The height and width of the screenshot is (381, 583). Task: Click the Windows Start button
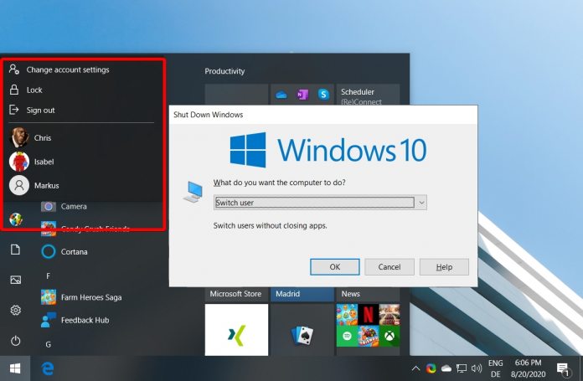[15, 368]
